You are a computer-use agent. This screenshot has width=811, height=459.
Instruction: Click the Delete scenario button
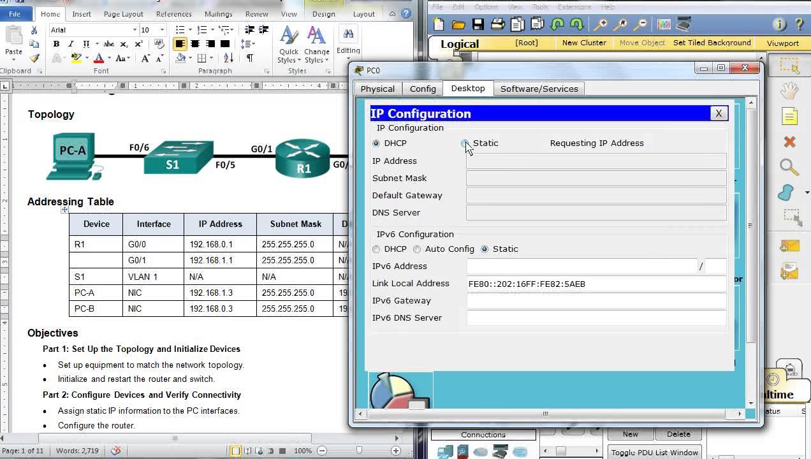[x=678, y=434]
